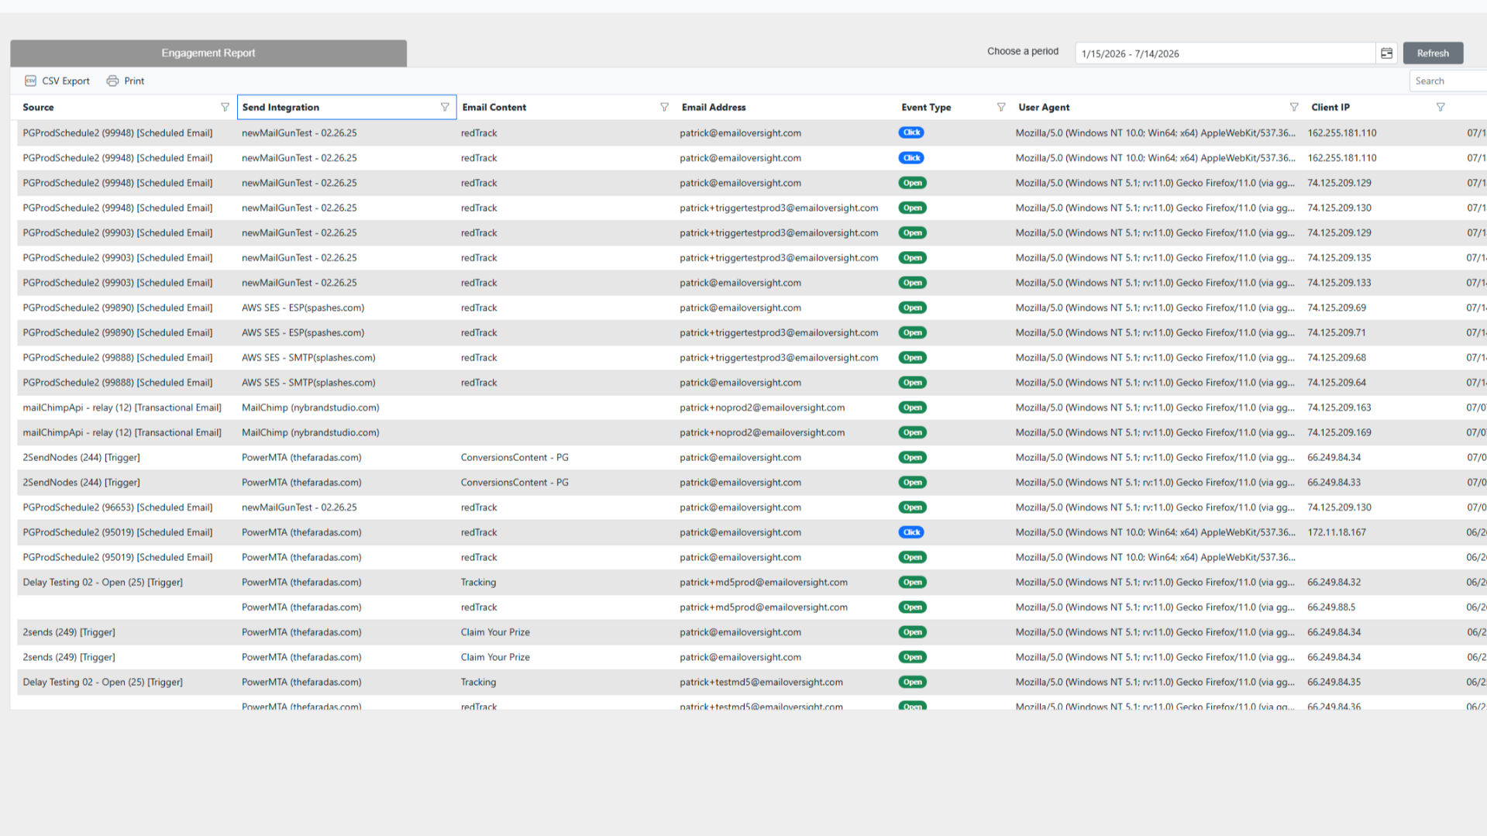This screenshot has width=1487, height=836.
Task: Open the Source column filter icon
Action: tap(225, 107)
